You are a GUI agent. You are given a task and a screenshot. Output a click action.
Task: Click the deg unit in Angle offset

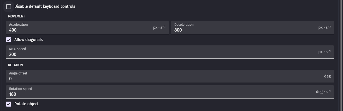click(x=327, y=76)
